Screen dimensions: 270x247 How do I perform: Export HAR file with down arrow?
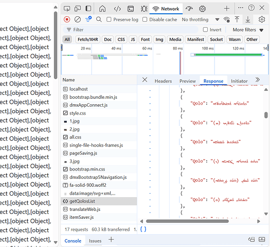click(x=248, y=19)
